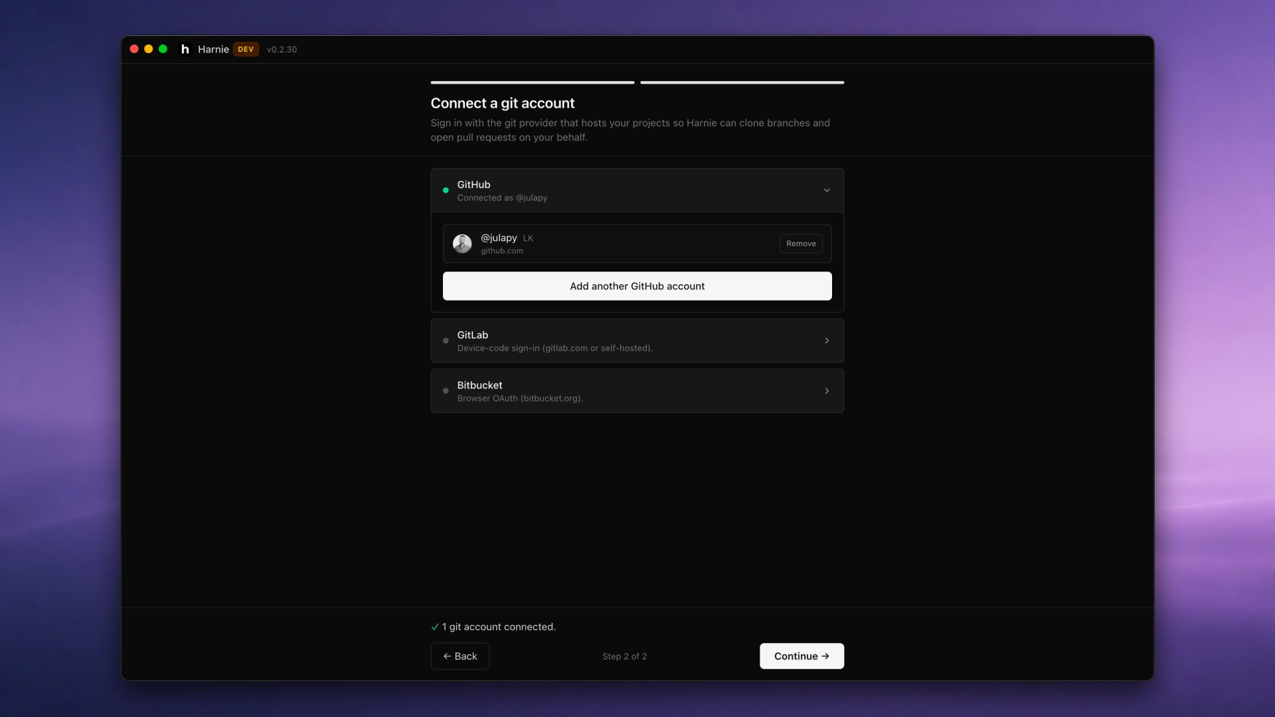Click the 'github.com' host label
The height and width of the screenshot is (717, 1275).
pos(502,251)
